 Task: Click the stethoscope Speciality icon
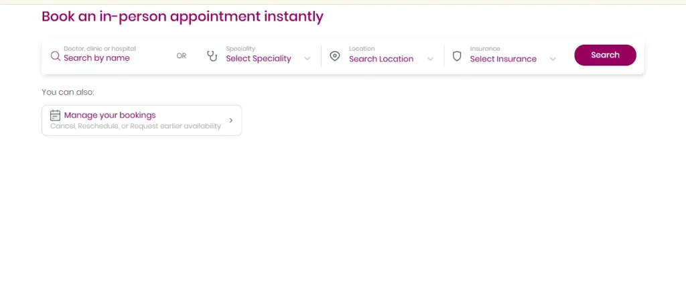[x=212, y=56]
